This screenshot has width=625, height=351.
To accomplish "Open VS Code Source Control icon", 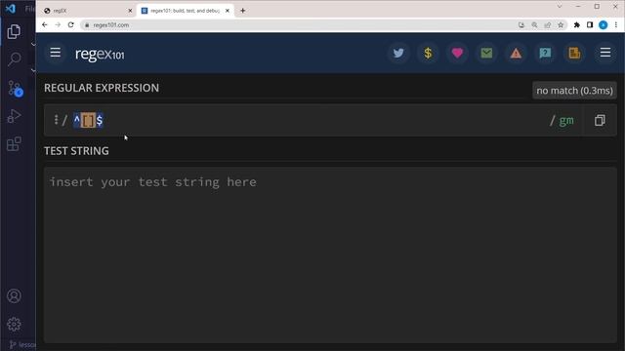I will [x=15, y=89].
